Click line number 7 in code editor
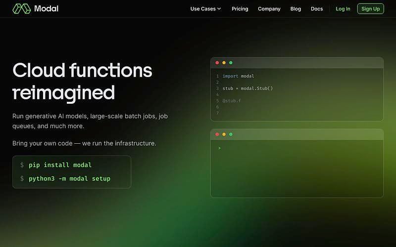Screen dimensions: 396x247 click(217, 113)
